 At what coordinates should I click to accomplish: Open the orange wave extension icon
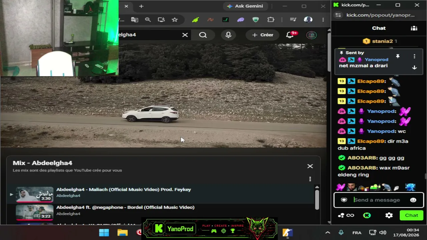pos(210,20)
